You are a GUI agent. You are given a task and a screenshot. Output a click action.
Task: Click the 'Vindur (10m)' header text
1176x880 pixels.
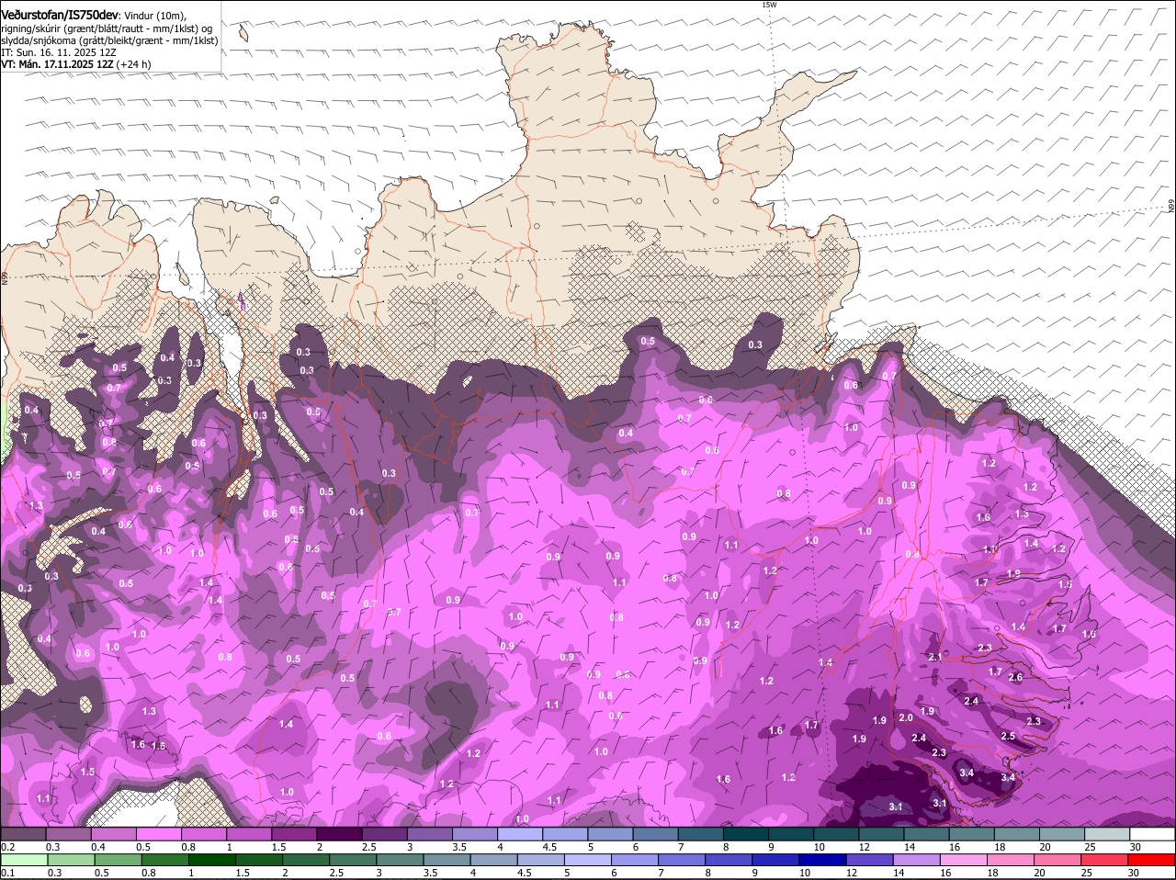point(154,16)
